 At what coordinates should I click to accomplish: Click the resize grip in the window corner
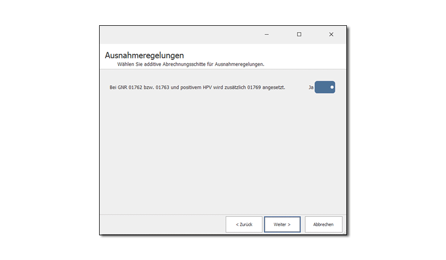pyautogui.click(x=344, y=232)
